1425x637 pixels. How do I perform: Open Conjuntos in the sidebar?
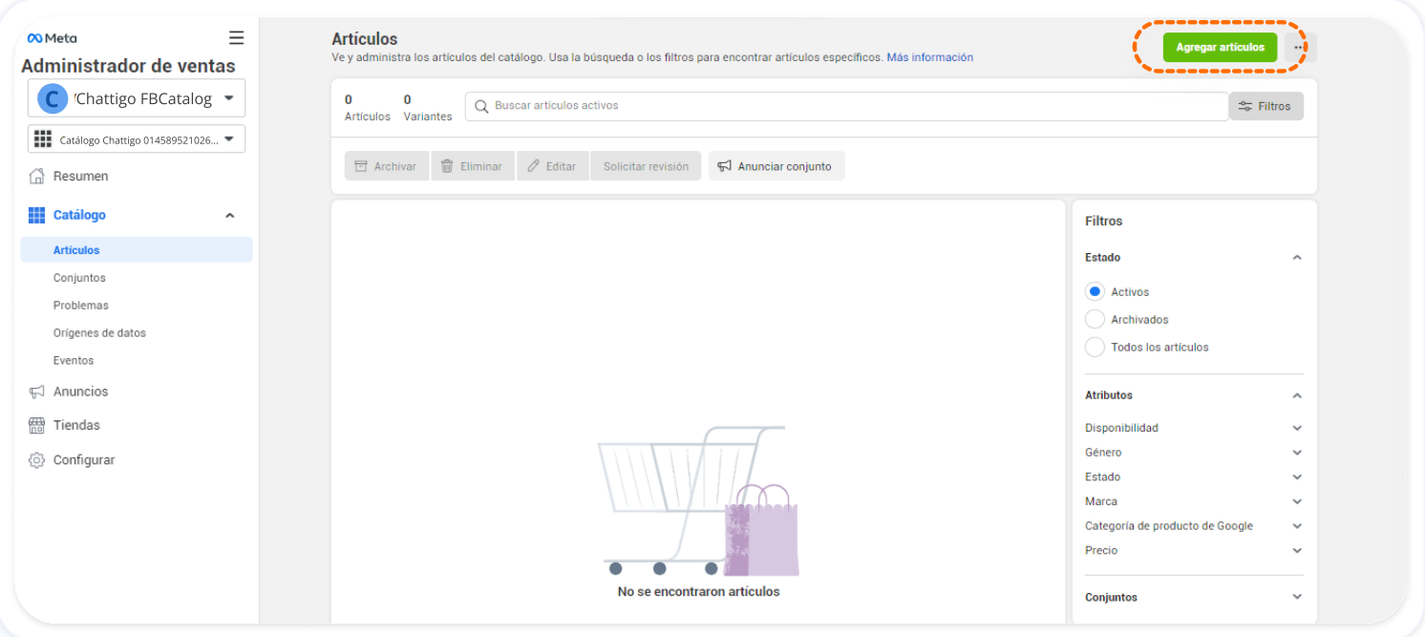pos(79,278)
